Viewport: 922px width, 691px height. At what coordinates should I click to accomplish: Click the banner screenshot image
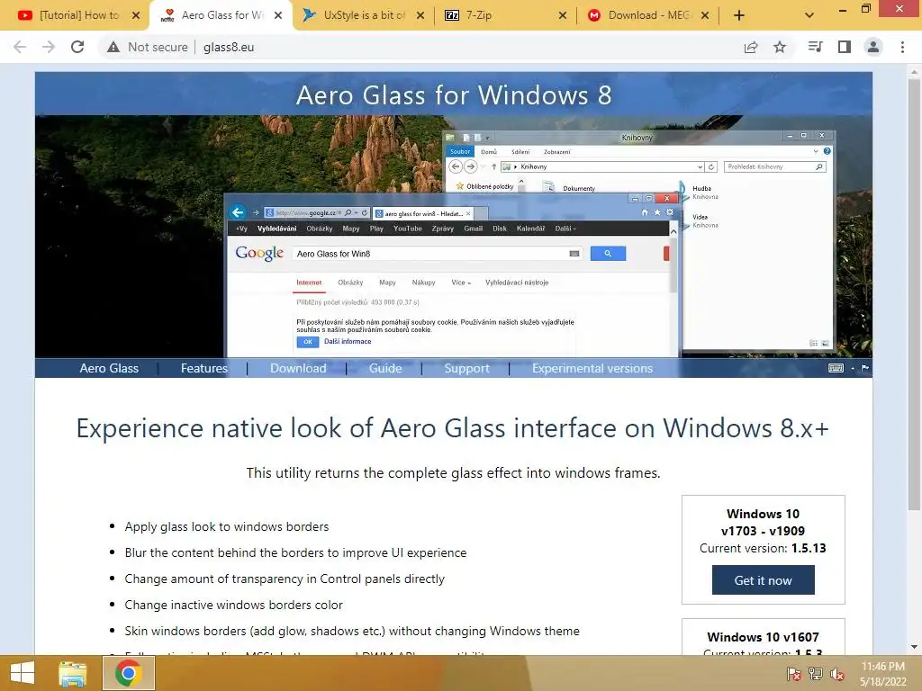click(454, 237)
